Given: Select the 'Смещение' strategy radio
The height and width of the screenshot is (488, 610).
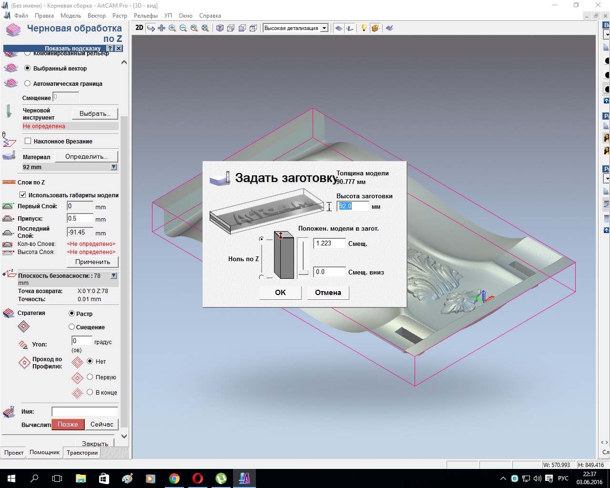Looking at the screenshot, I should 71,327.
